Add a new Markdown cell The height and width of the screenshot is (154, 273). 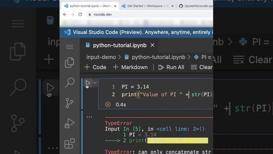coord(130,67)
